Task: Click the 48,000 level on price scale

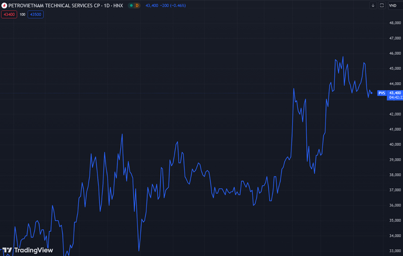Action: coord(394,23)
